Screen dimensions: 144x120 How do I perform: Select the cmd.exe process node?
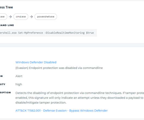[21, 17]
